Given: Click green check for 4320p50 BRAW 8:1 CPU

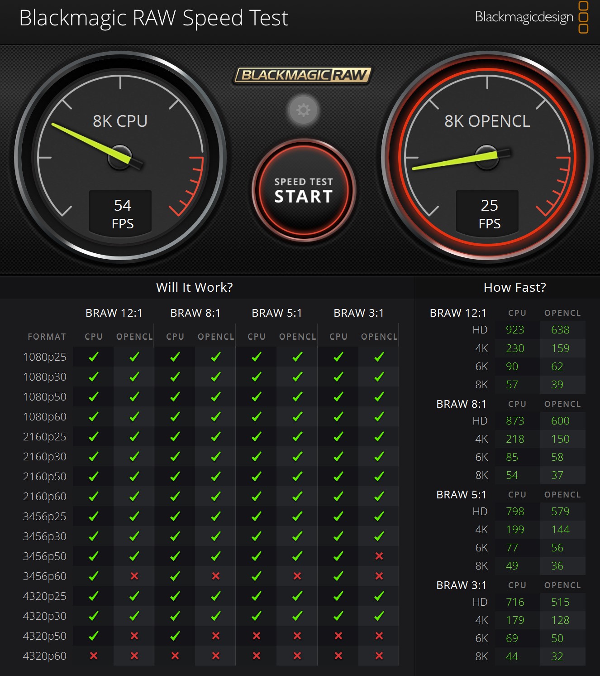Looking at the screenshot, I should [175, 636].
